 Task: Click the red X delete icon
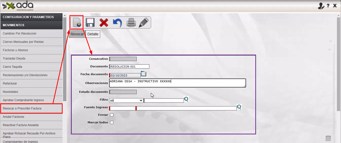point(104,22)
